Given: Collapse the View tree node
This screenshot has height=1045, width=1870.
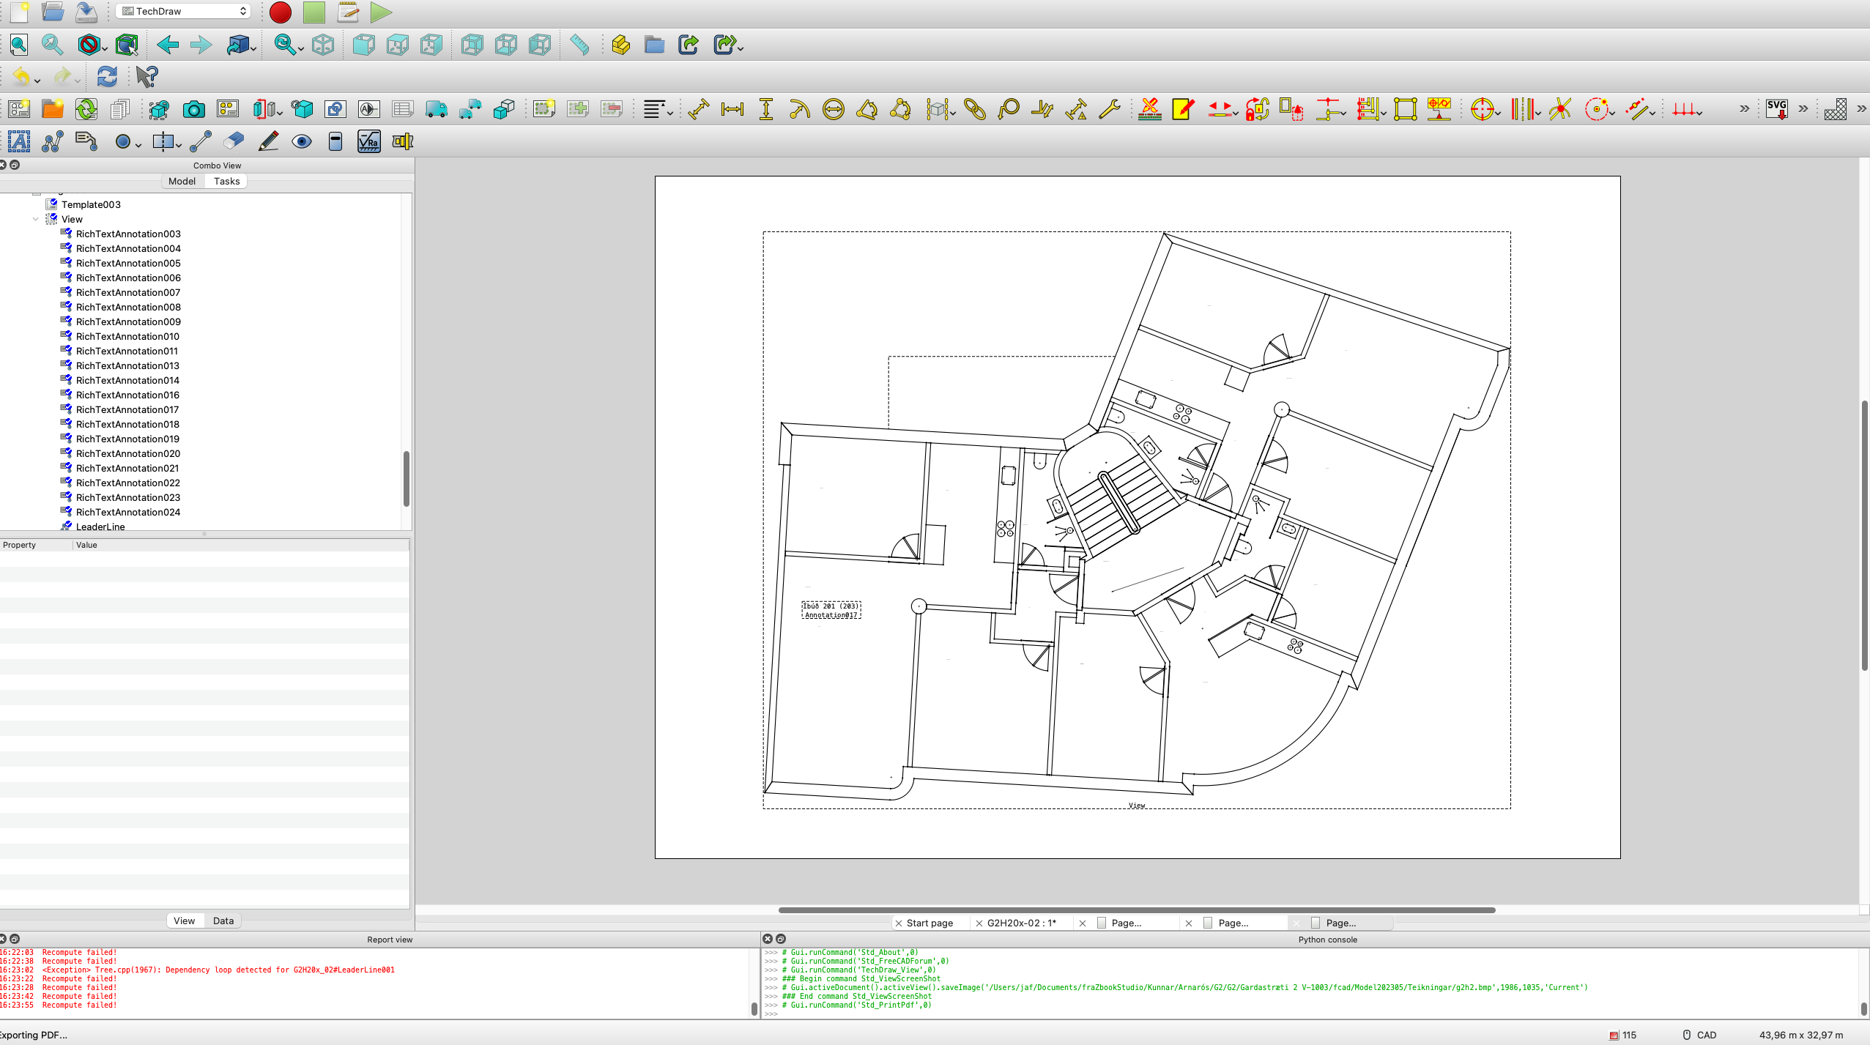Looking at the screenshot, I should coord(36,219).
